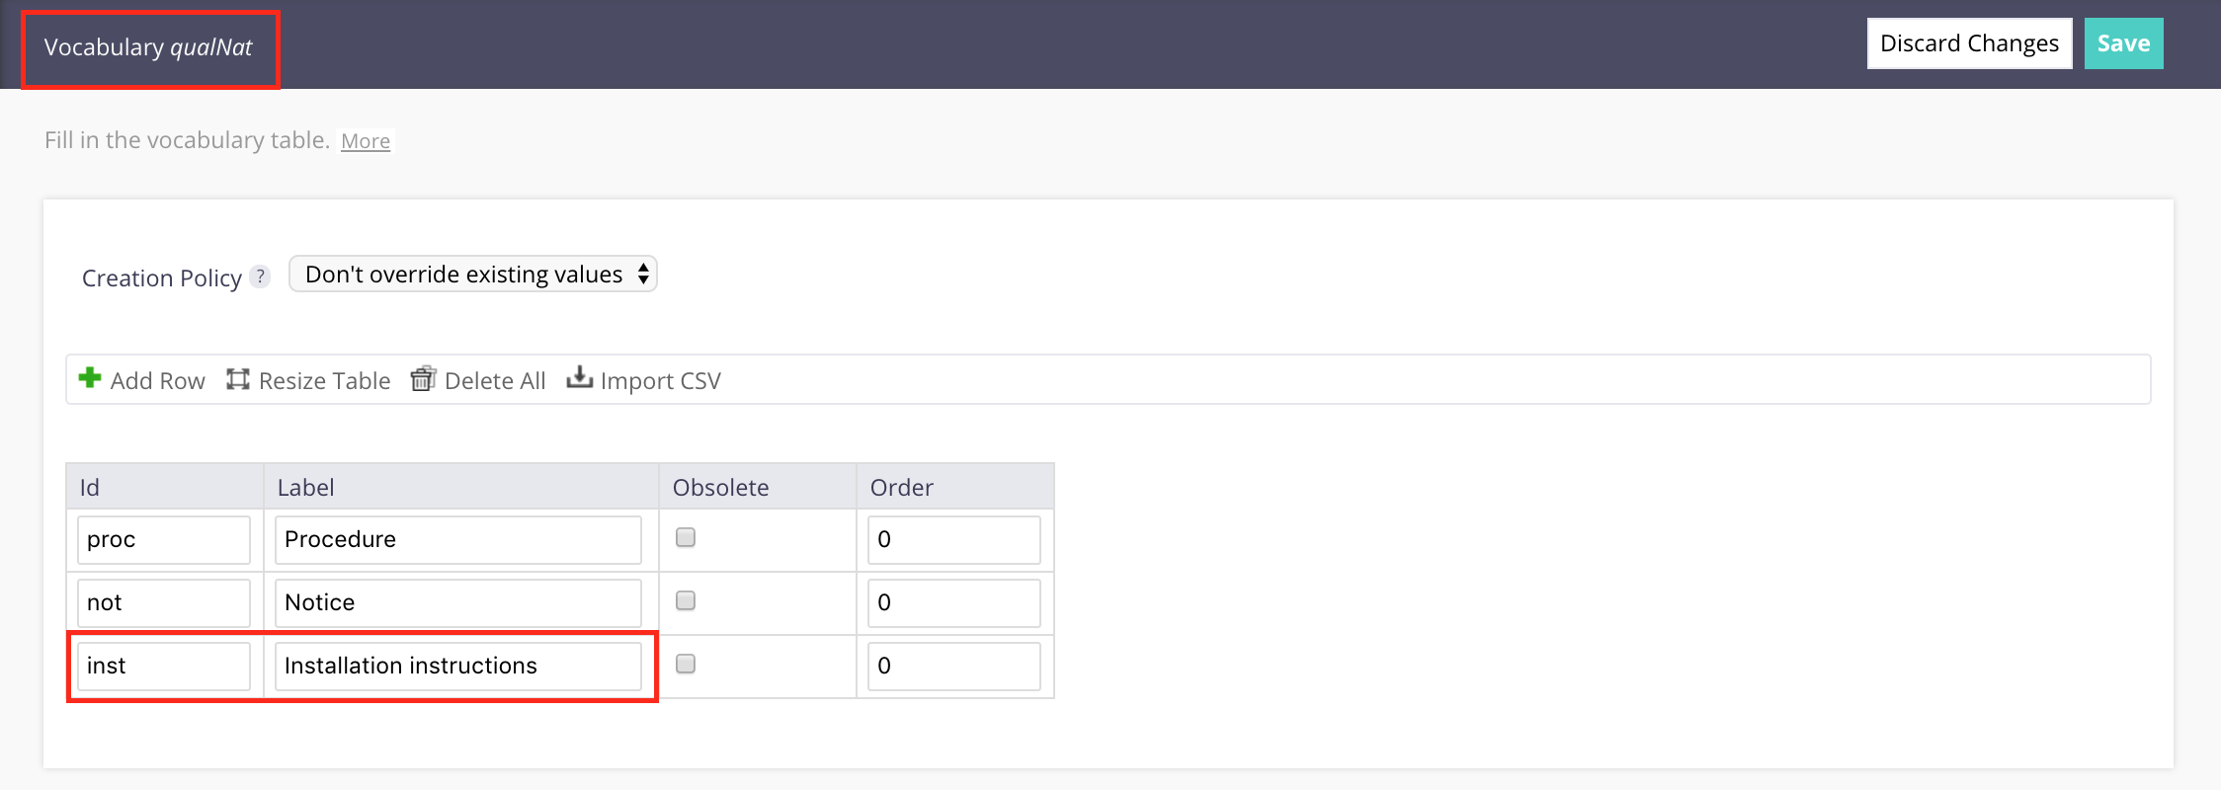Click the Order field in Installation instructions row
This screenshot has width=2221, height=790.
pos(954,666)
